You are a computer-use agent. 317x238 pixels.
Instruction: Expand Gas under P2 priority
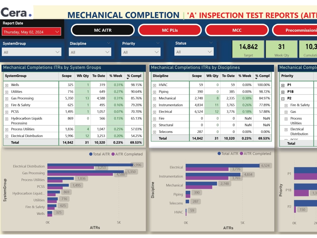pyautogui.click(x=286, y=112)
